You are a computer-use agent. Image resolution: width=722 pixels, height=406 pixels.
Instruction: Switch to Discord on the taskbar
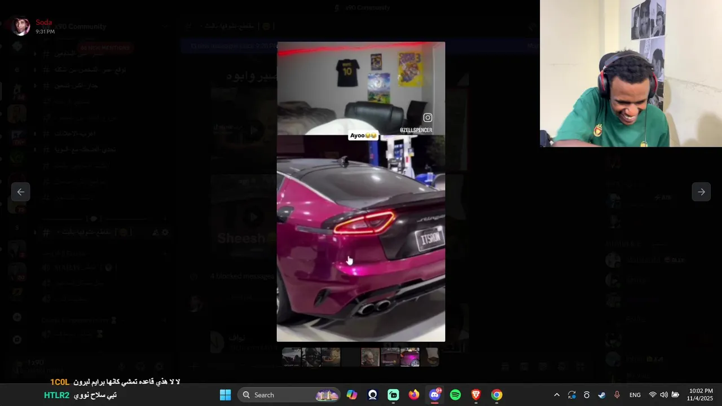click(x=435, y=395)
